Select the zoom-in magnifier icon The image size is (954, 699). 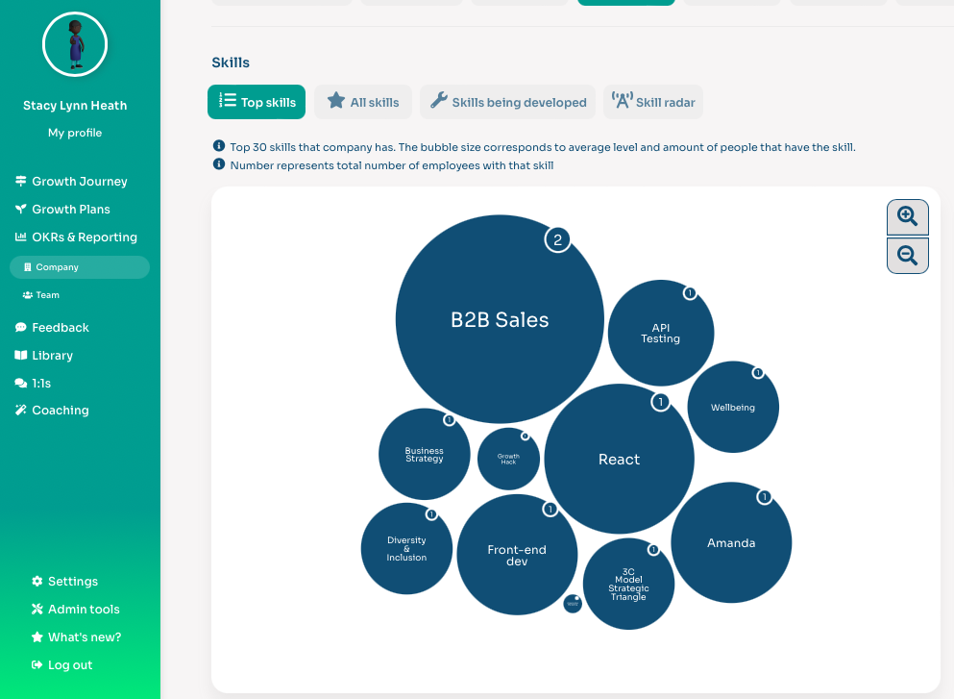907,217
